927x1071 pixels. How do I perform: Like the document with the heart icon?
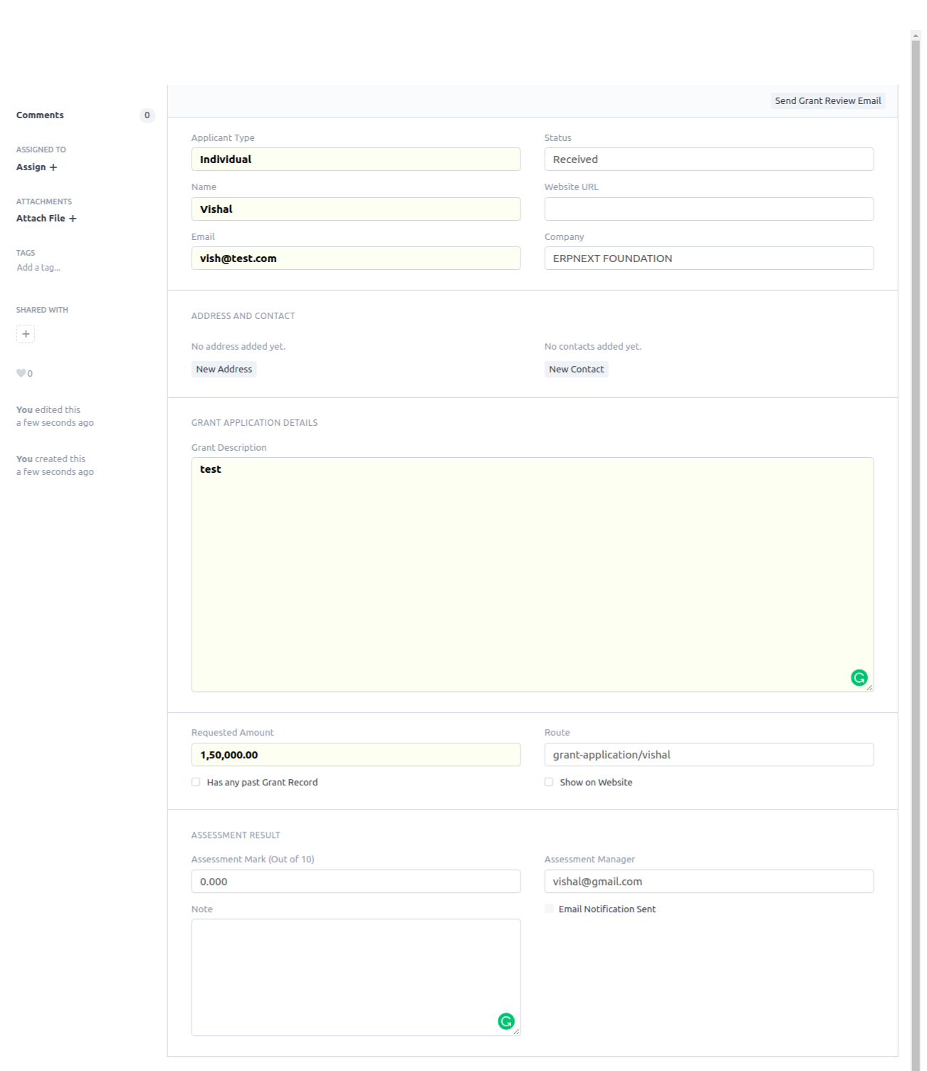(21, 373)
